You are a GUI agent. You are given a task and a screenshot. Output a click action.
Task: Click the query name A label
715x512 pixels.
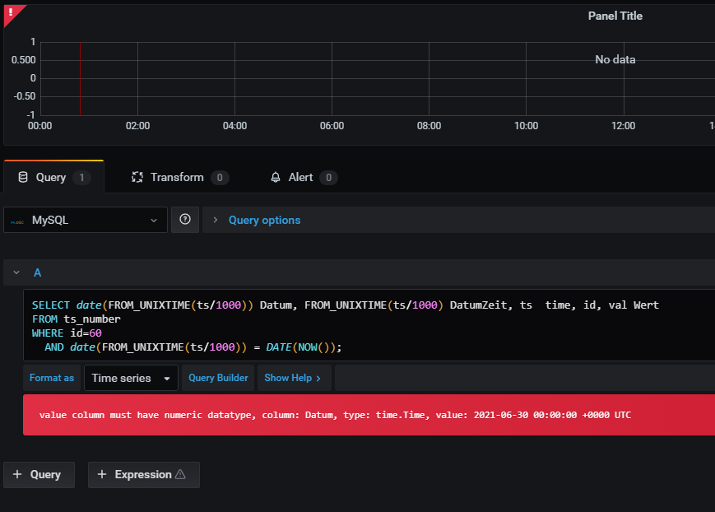pos(37,272)
